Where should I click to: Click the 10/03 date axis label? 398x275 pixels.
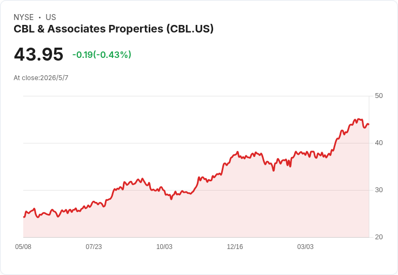[x=164, y=247]
